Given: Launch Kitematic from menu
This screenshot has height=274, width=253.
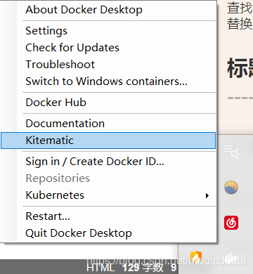Looking at the screenshot, I should pos(108,141).
